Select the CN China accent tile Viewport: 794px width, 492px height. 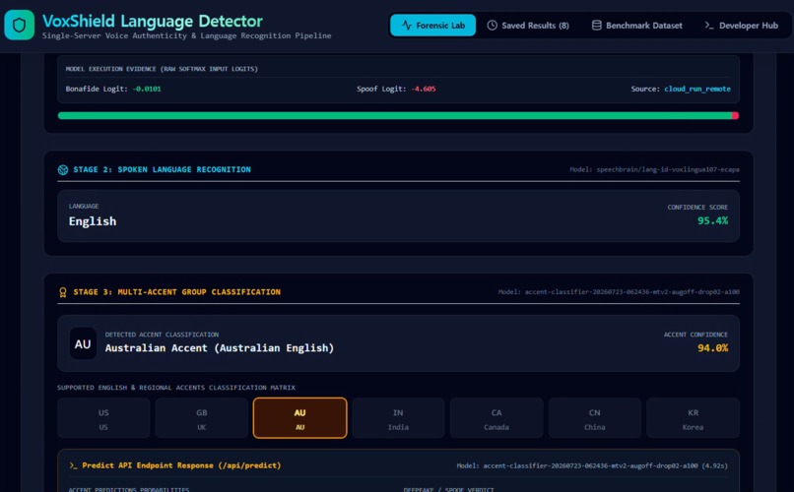[x=594, y=417]
